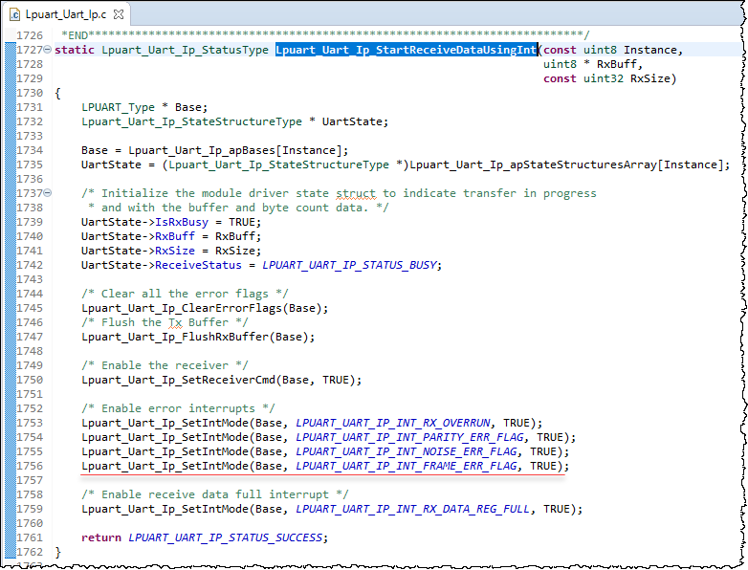
Task: Click LPUART_UART_IP_STATUS_SUCCESS return value
Action: tap(226, 537)
